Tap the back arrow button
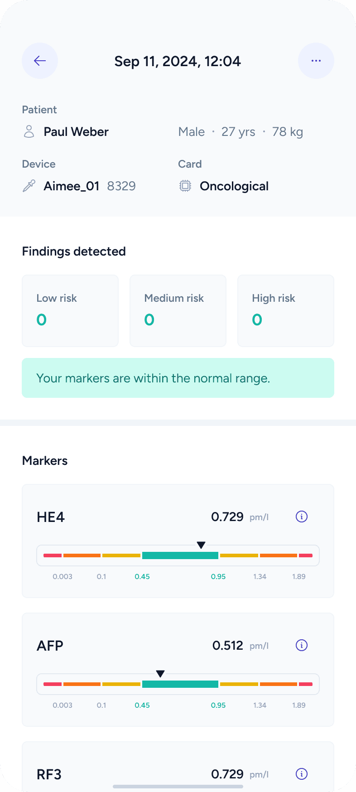The image size is (356, 792). point(40,61)
